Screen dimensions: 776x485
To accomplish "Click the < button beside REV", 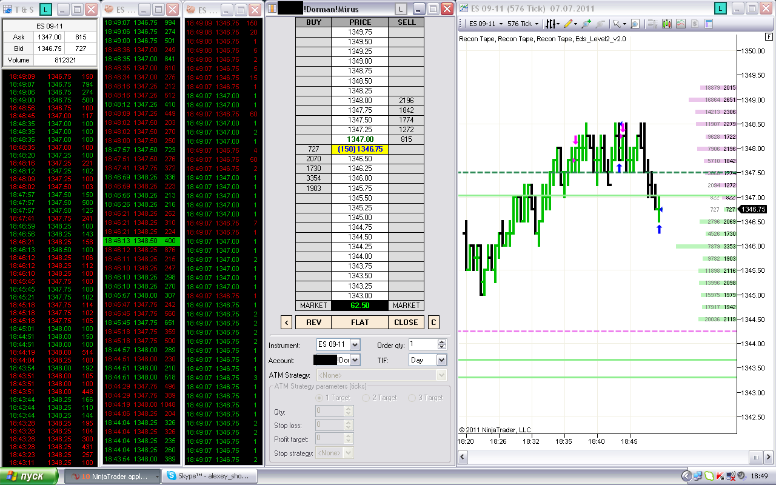I will click(x=286, y=322).
